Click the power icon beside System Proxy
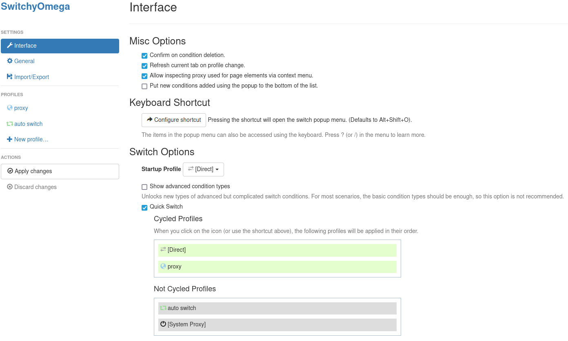 [163, 324]
